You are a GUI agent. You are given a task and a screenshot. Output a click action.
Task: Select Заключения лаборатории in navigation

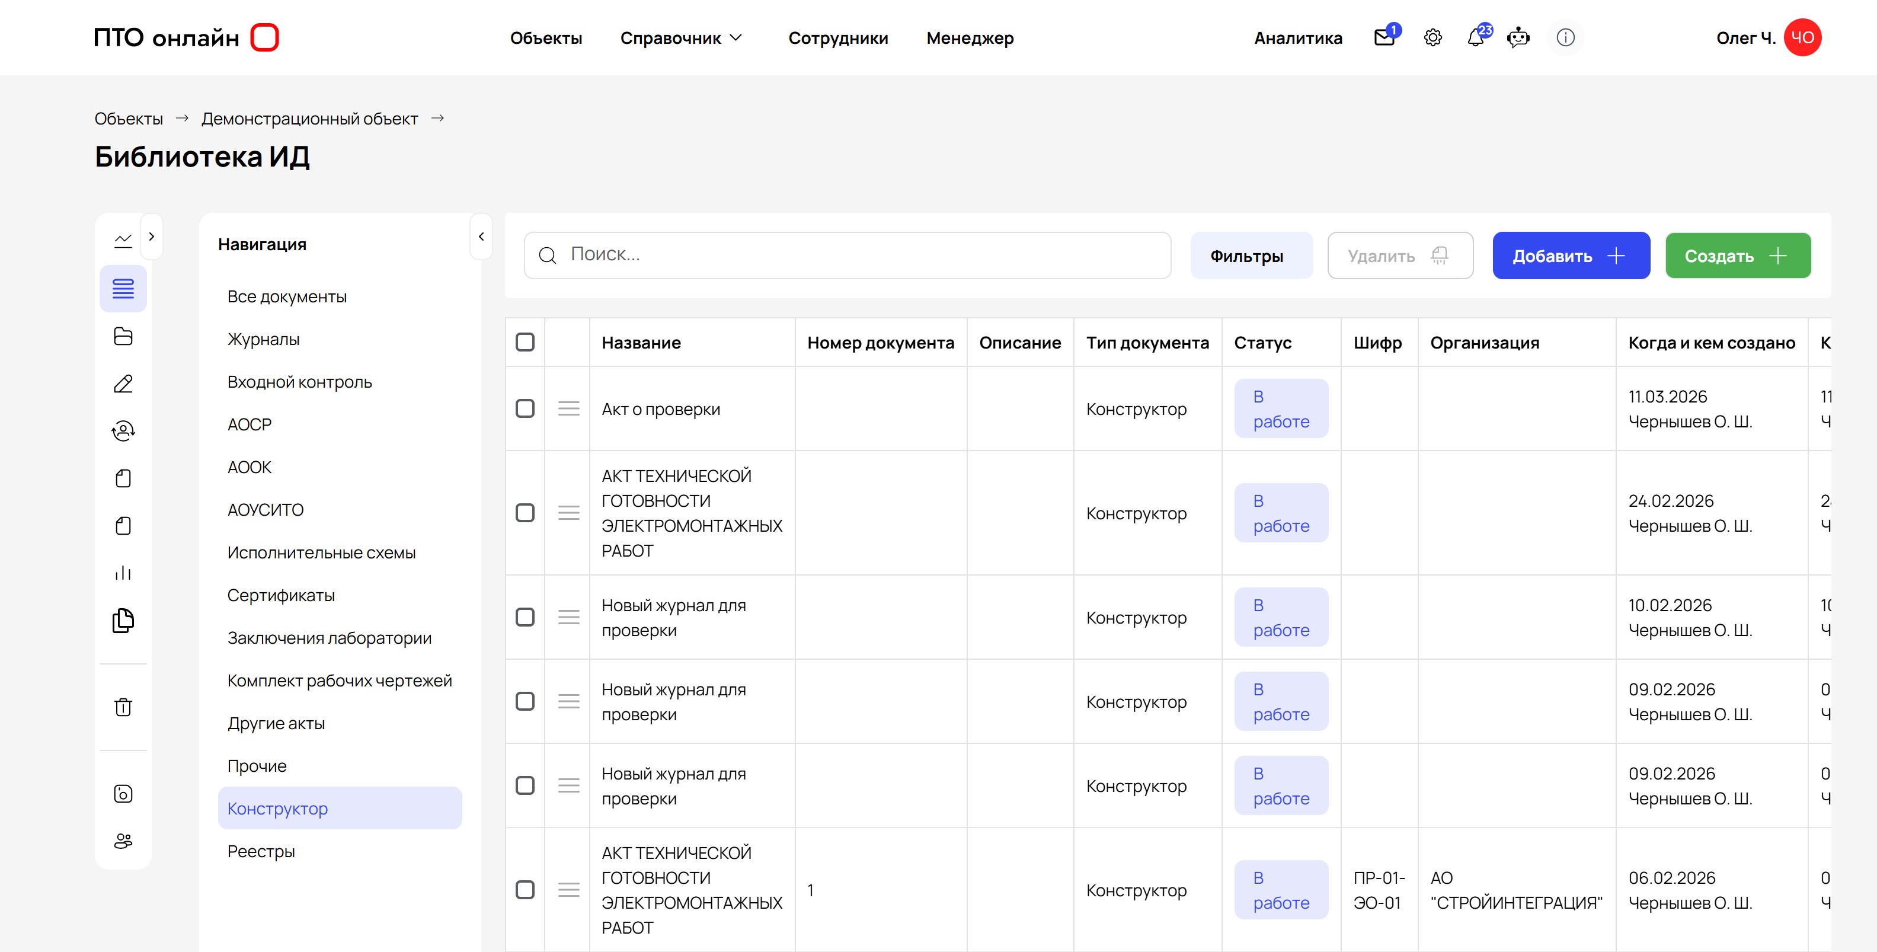click(x=340, y=638)
